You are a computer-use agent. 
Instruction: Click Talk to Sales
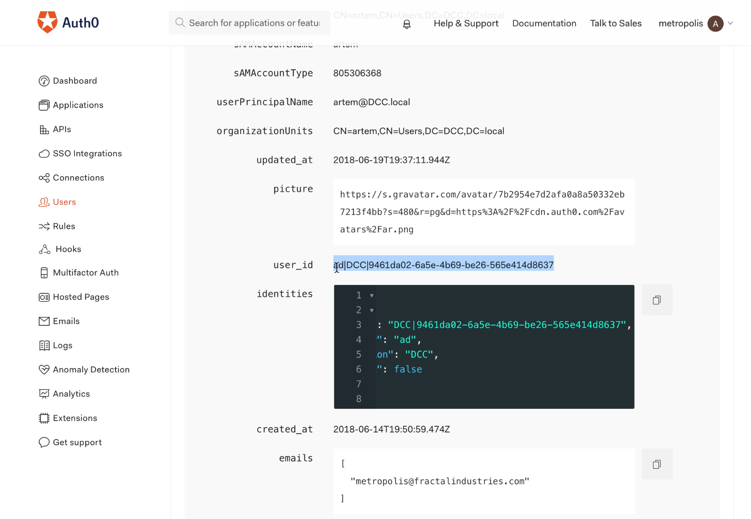click(616, 23)
